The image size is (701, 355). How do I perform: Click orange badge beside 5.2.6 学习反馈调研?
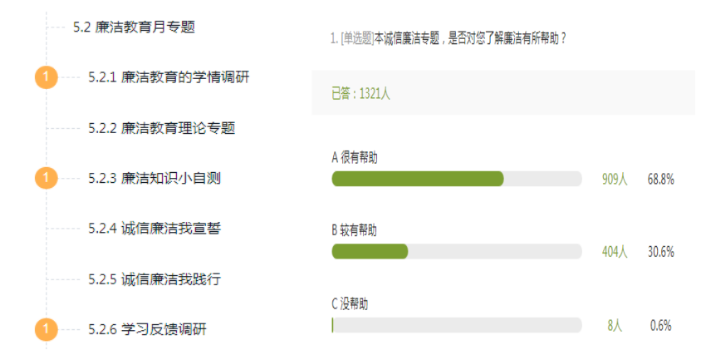click(x=46, y=329)
